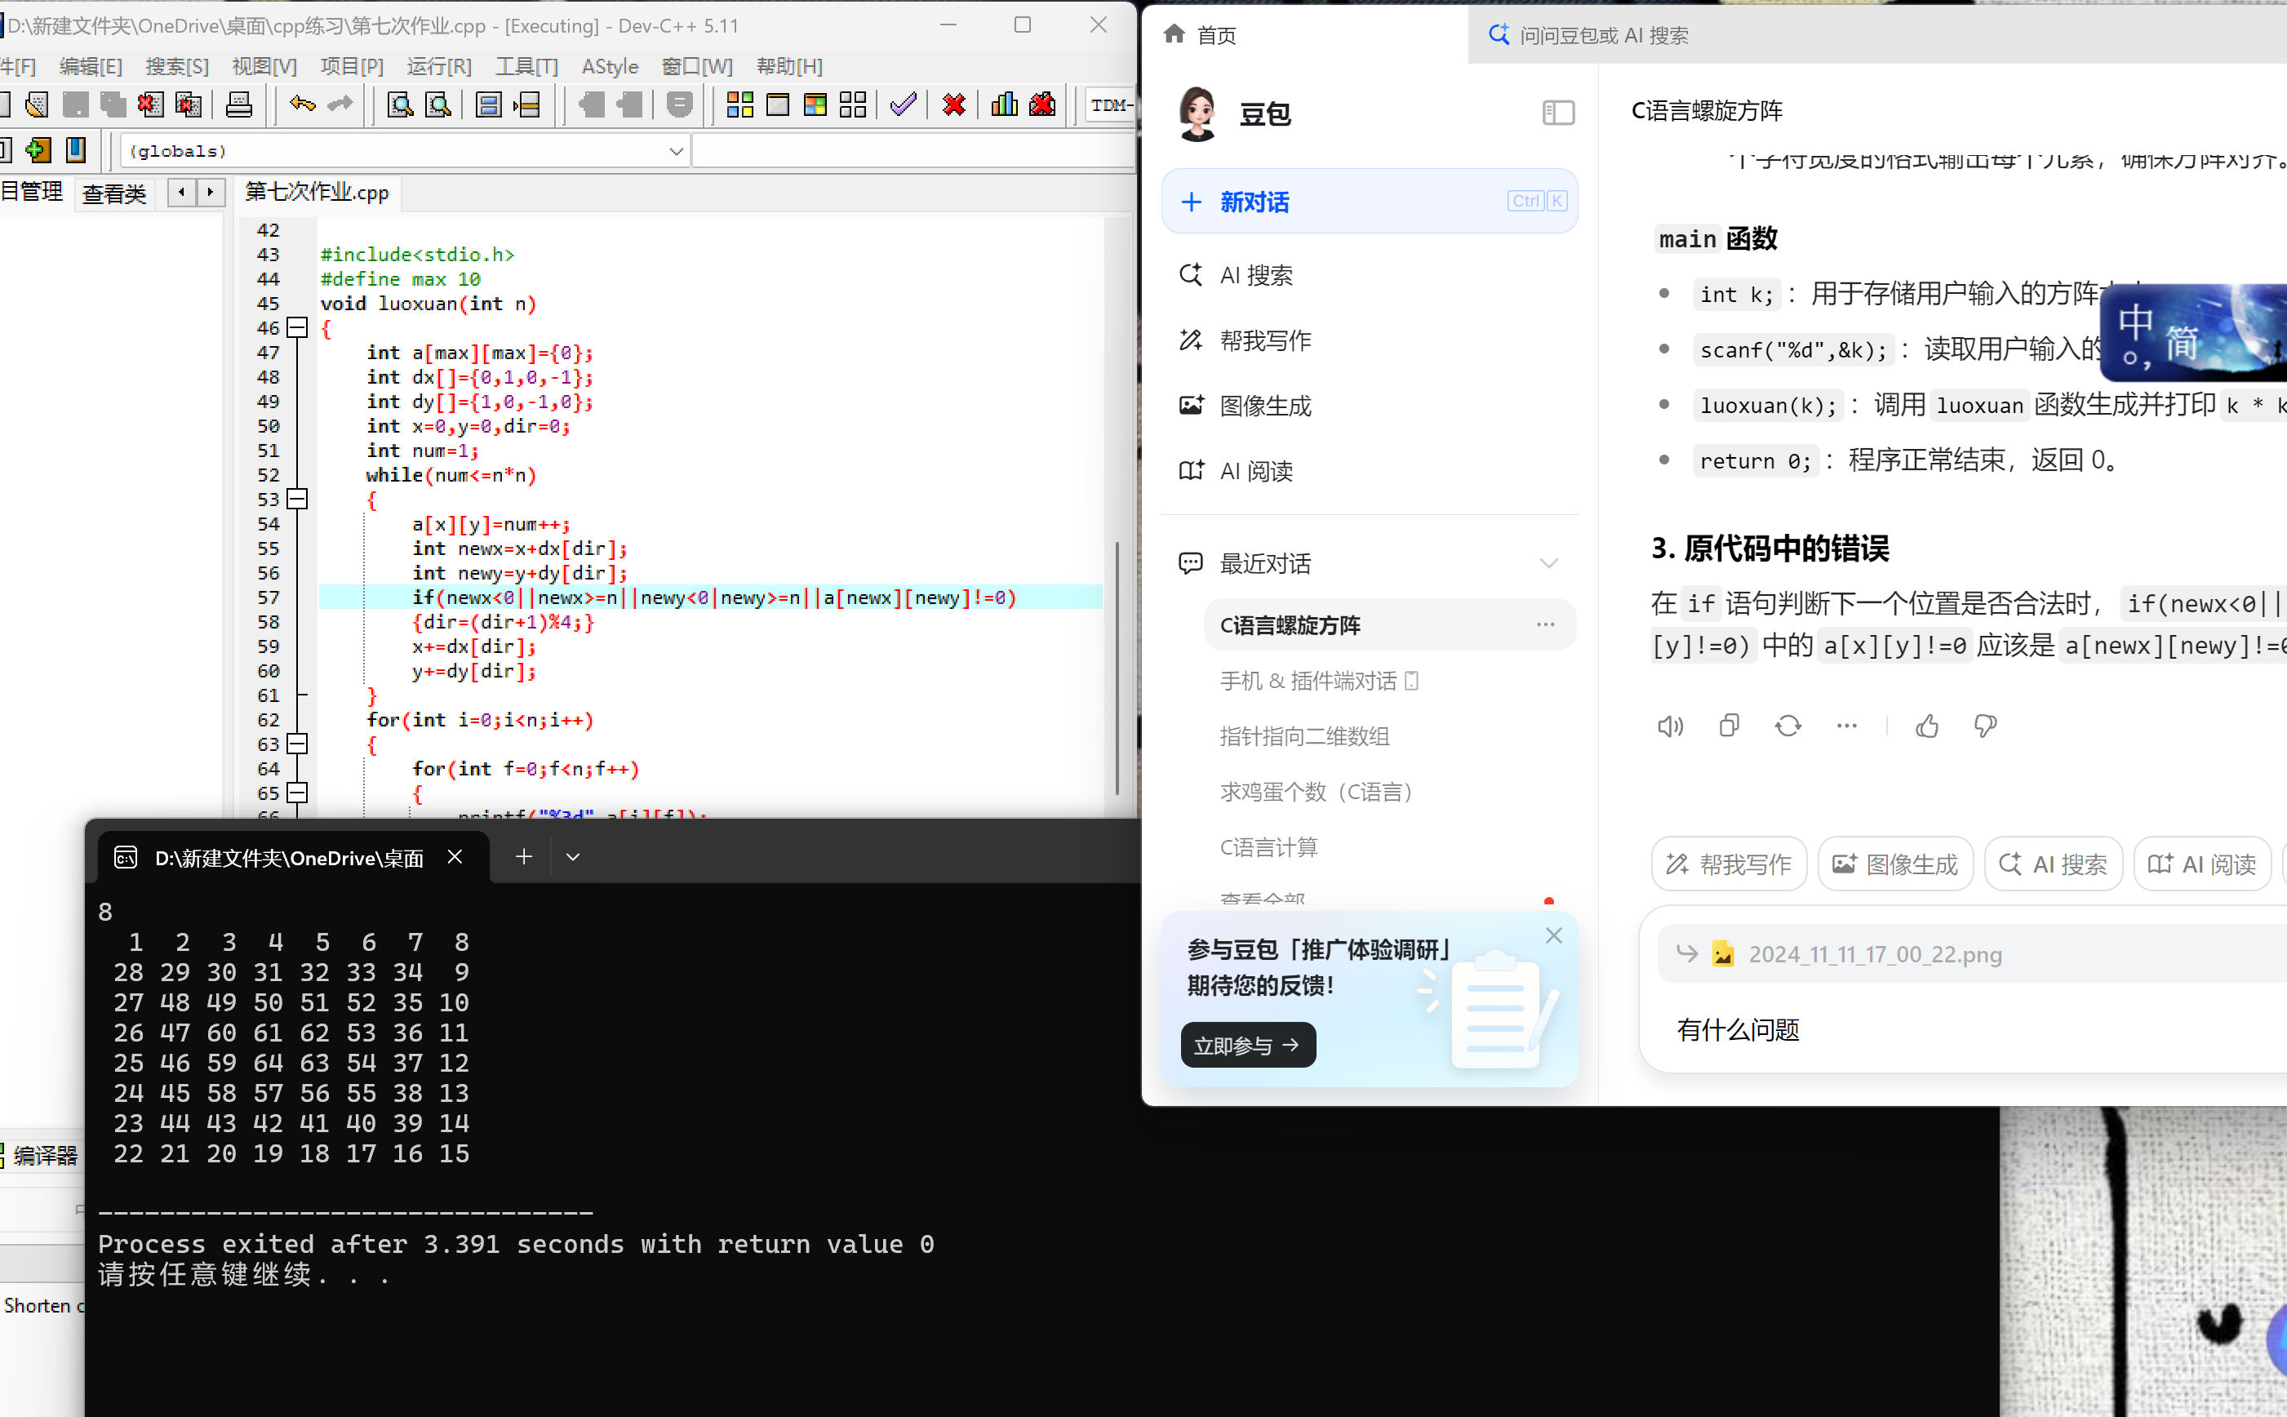Click the Syntax check checkmark icon
The height and width of the screenshot is (1417, 2287).
coord(902,104)
